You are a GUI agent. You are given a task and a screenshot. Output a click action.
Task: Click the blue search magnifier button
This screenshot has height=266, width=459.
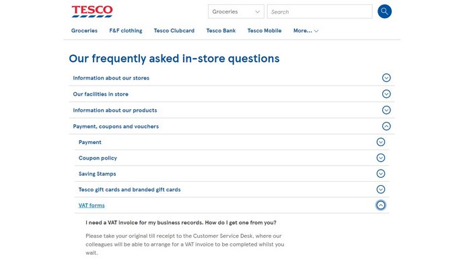[384, 11]
